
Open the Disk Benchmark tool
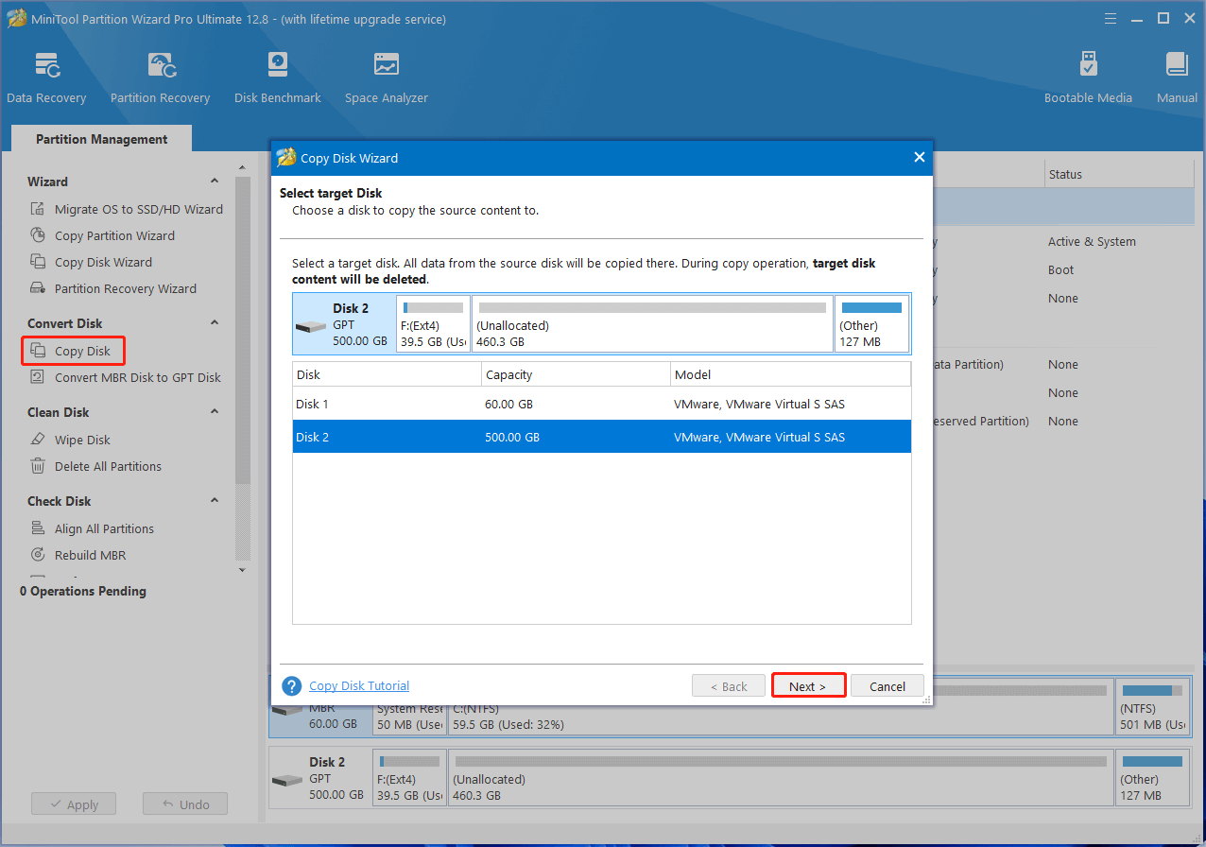point(277,78)
